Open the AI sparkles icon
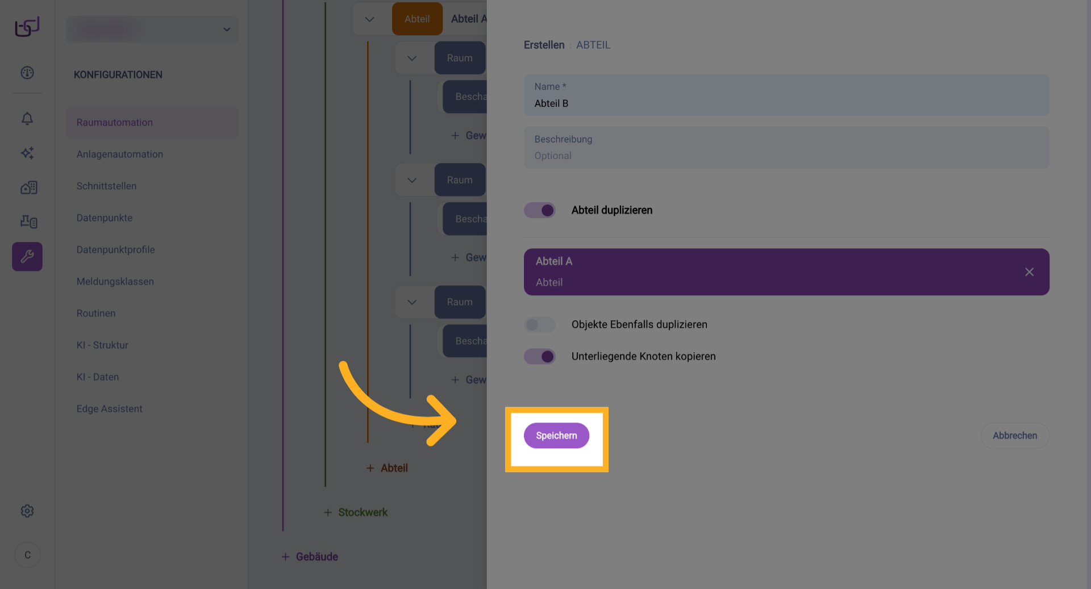 click(27, 153)
